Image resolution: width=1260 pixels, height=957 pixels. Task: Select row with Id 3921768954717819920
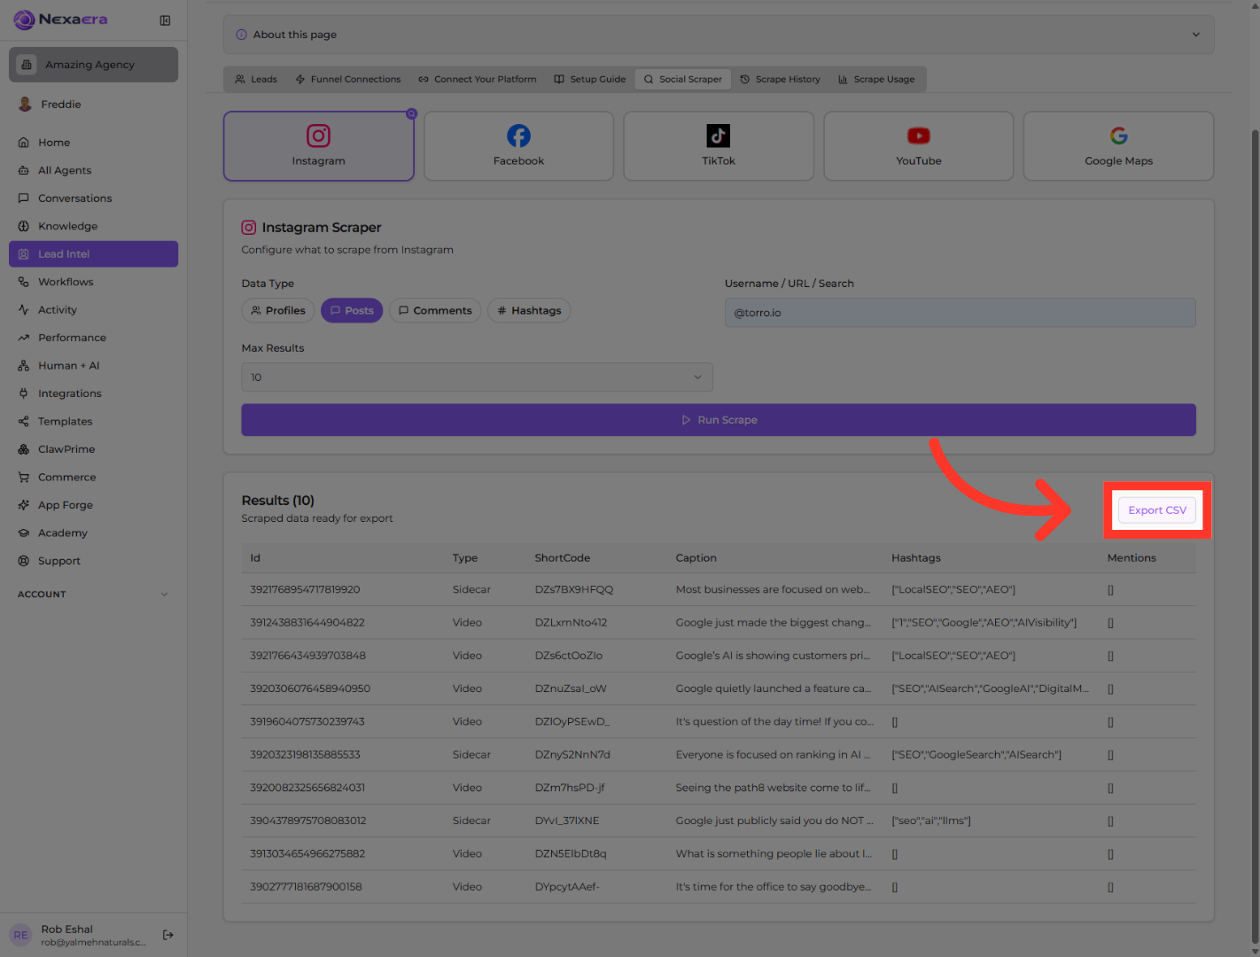[x=719, y=590]
